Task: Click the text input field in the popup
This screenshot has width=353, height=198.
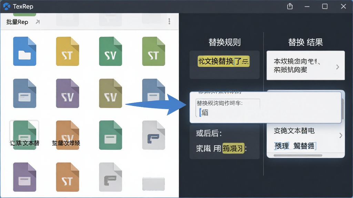Action: [228, 108]
